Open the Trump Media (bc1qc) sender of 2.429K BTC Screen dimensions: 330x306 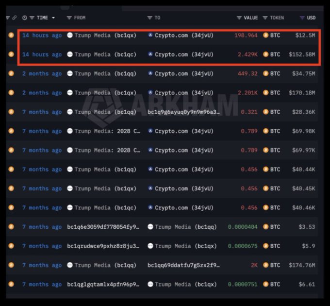click(x=105, y=54)
